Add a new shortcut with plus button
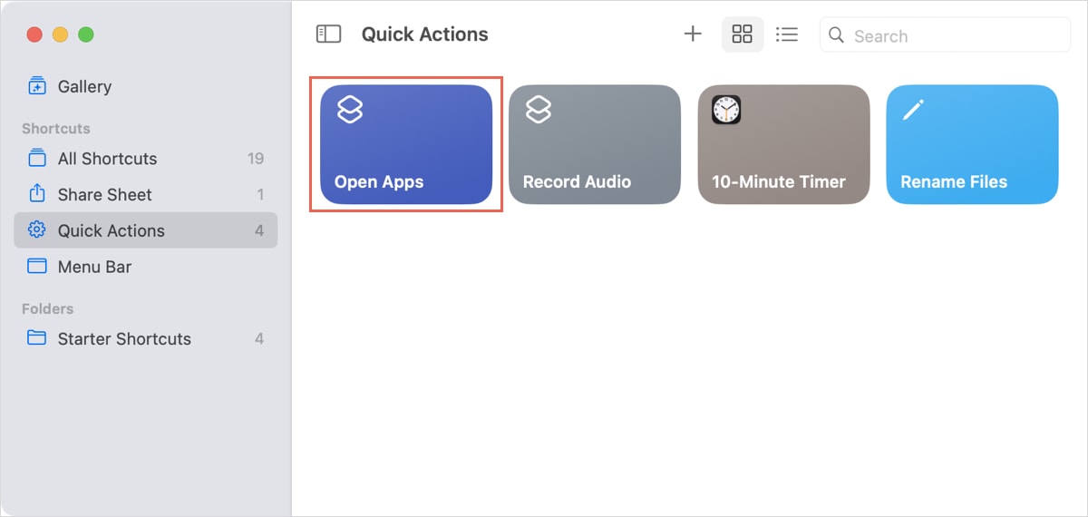Image resolution: width=1088 pixels, height=517 pixels. click(x=693, y=34)
